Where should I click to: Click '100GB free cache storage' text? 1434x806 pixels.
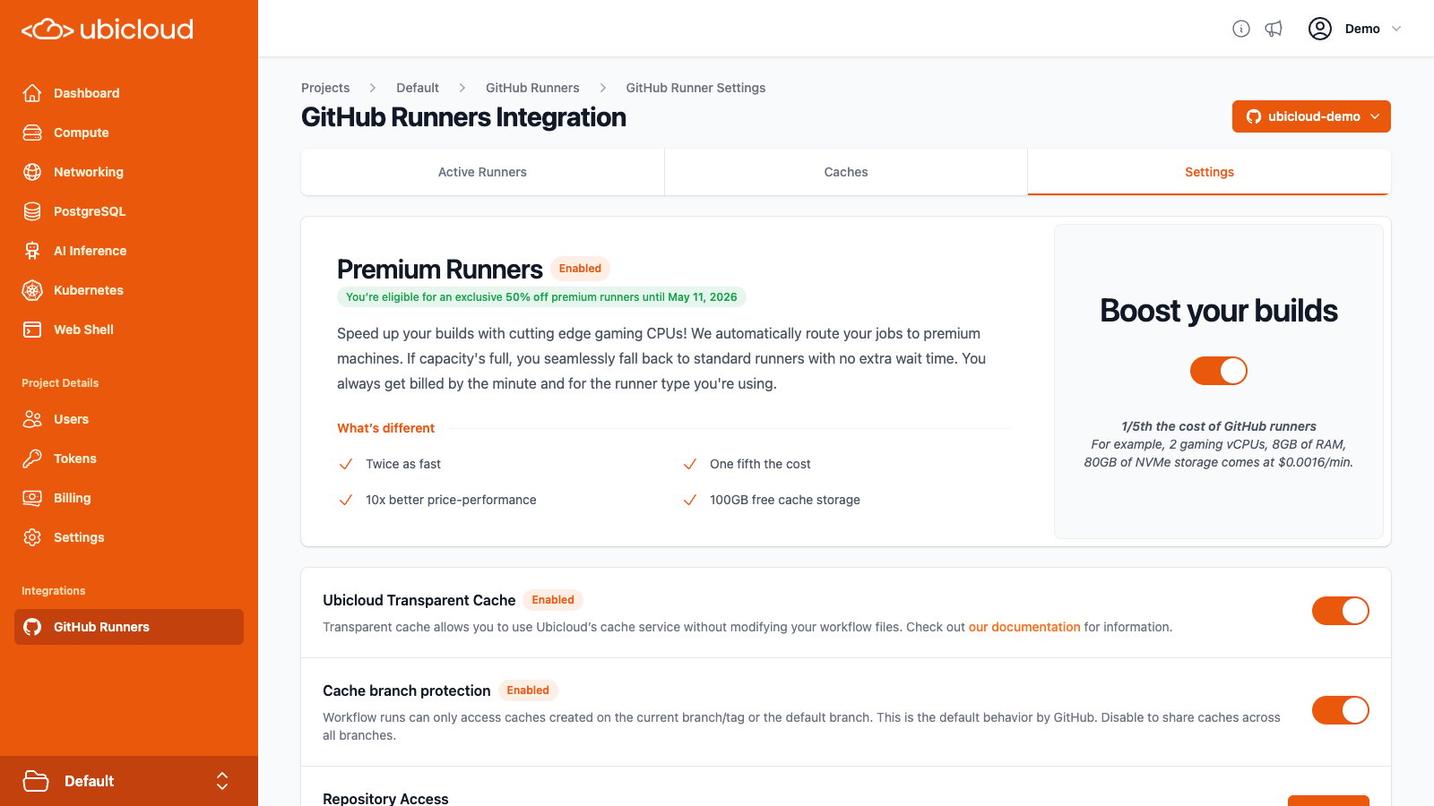785,500
